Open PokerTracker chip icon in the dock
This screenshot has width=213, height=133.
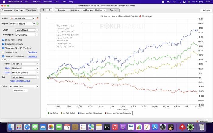point(190,127)
